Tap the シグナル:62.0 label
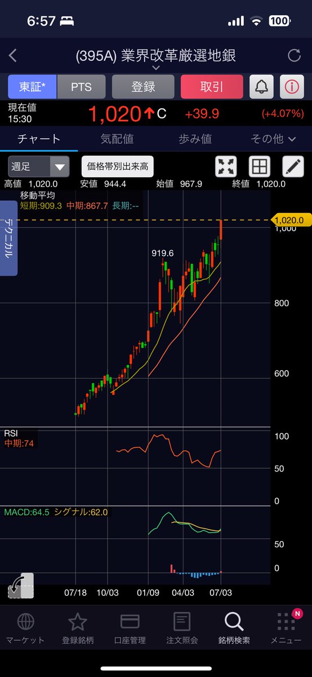The width and height of the screenshot is (312, 677). point(81,512)
